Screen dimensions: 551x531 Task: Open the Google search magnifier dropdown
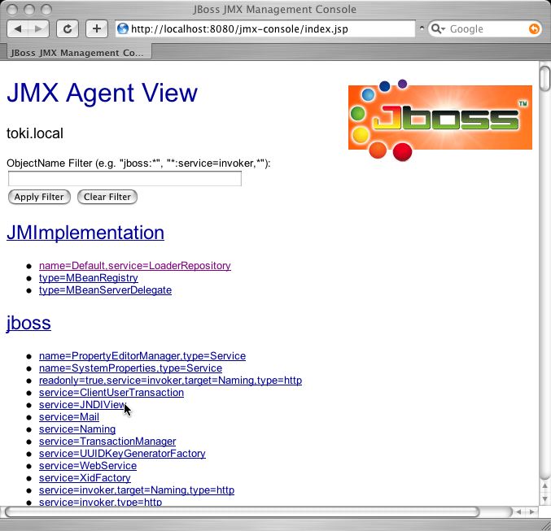pos(438,28)
